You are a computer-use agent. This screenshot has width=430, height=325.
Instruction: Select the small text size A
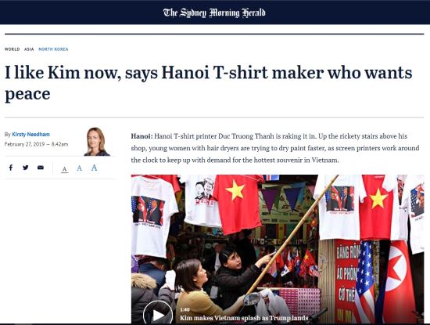(64, 168)
